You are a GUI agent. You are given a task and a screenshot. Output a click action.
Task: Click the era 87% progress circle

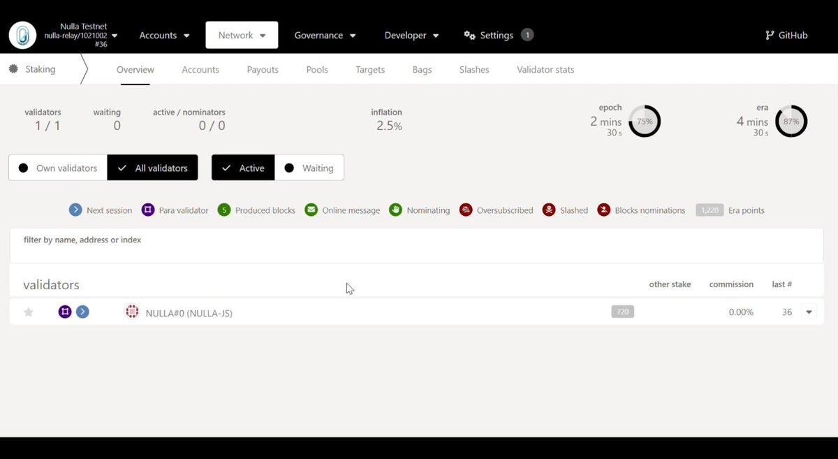click(x=791, y=122)
